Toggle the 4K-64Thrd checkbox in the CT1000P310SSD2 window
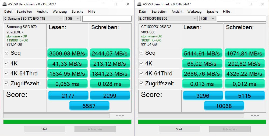This screenshot has width=269, height=136. tap(141, 74)
